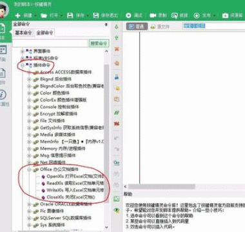Select the Access ACCESS数据库插件 row
245x232 pixels.
[63, 72]
